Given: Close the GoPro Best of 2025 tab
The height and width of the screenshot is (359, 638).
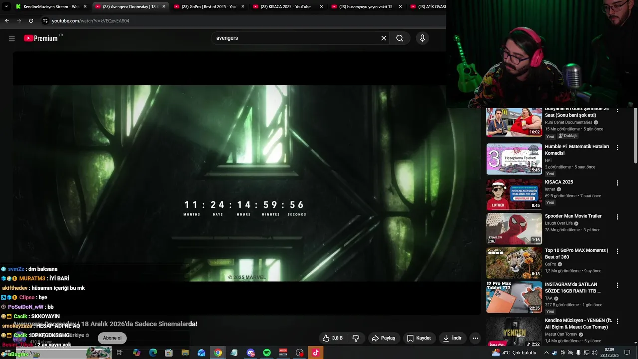Looking at the screenshot, I should (243, 7).
